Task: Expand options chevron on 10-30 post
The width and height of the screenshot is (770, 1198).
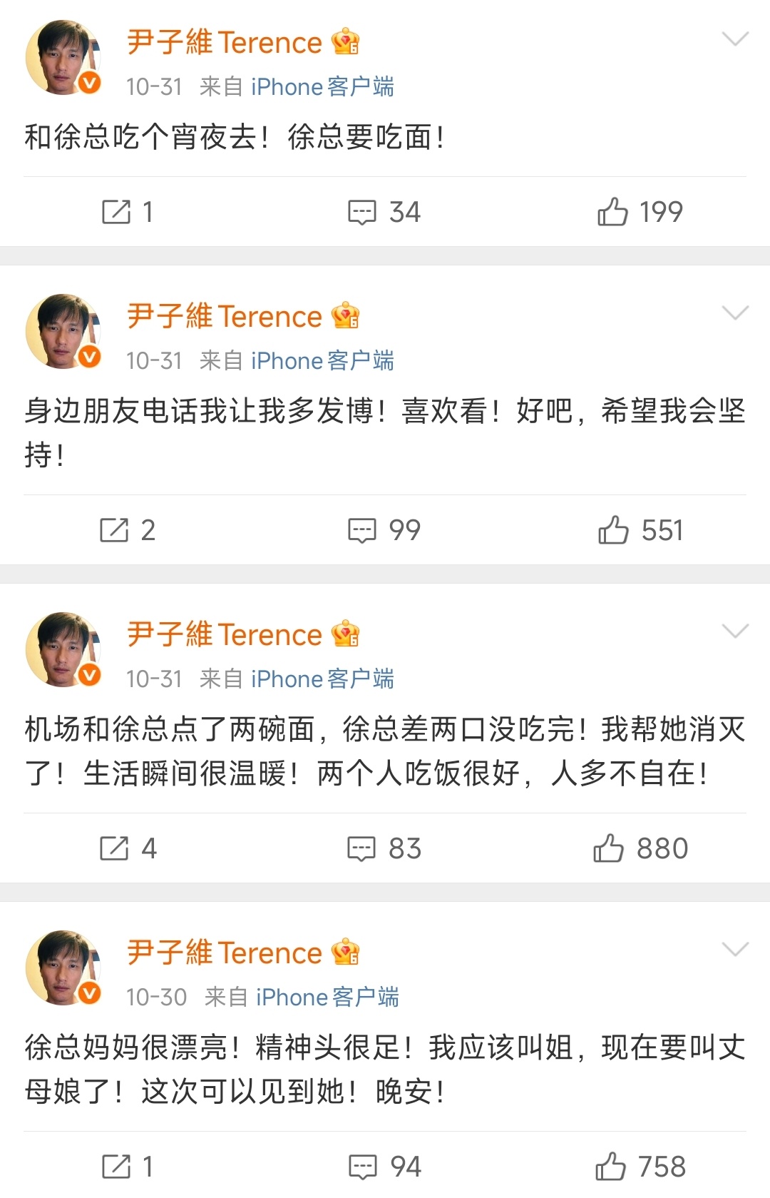Action: (735, 949)
